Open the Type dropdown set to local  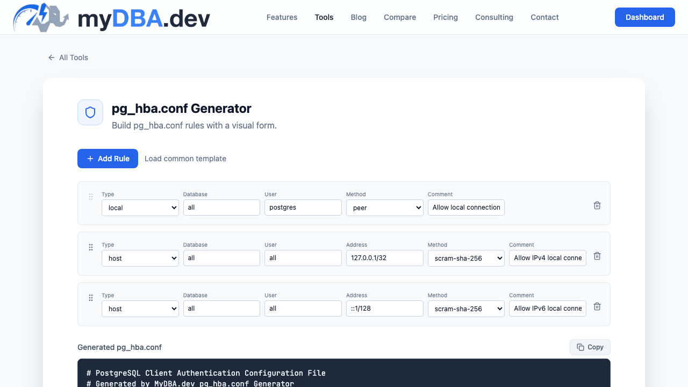point(140,207)
